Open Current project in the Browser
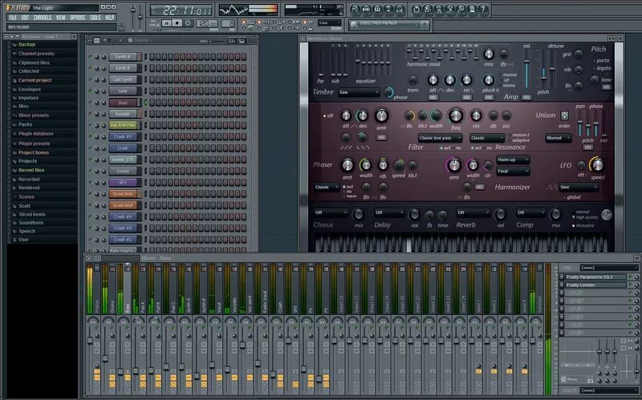This screenshot has height=400, width=642. pyautogui.click(x=35, y=81)
